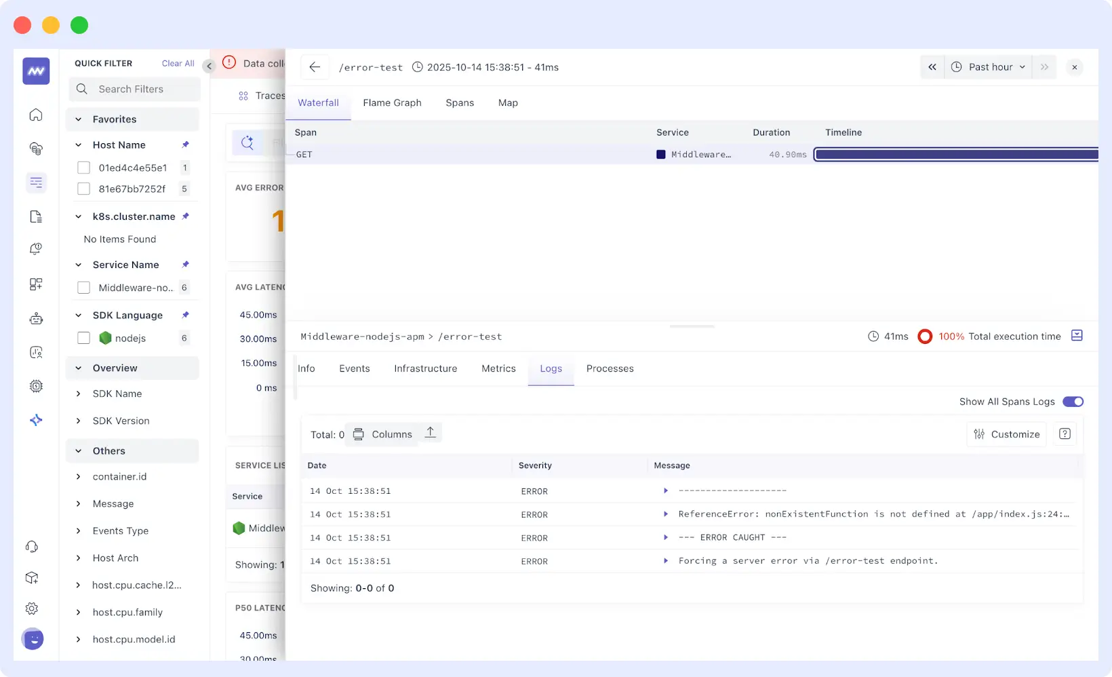Open the Alerts bell icon in sidebar
Screen dimensions: 1112x677
tap(35, 249)
